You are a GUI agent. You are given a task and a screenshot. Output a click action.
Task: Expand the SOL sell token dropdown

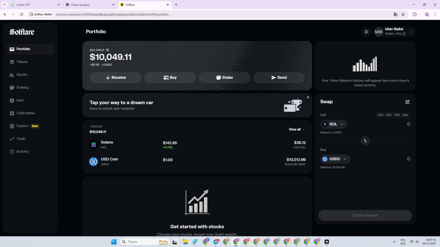tap(334, 124)
